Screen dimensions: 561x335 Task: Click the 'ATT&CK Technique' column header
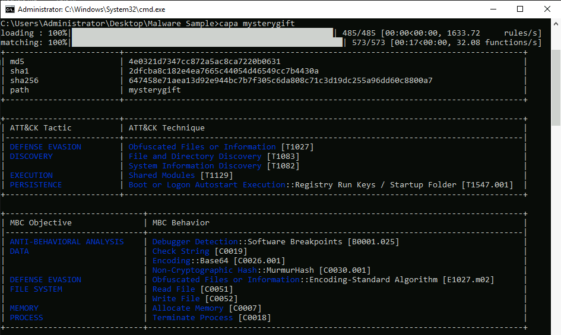tap(167, 128)
